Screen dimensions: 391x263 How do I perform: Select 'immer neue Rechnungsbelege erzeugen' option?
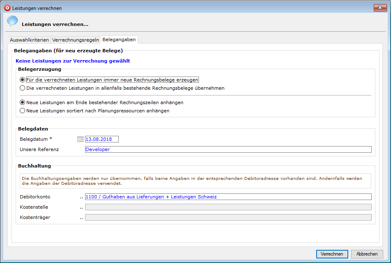[x=23, y=80]
